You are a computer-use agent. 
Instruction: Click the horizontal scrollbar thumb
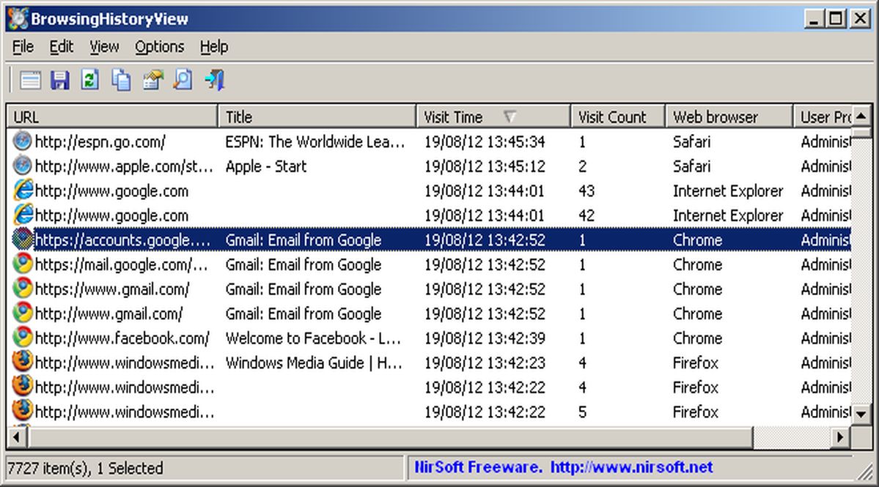(390, 437)
